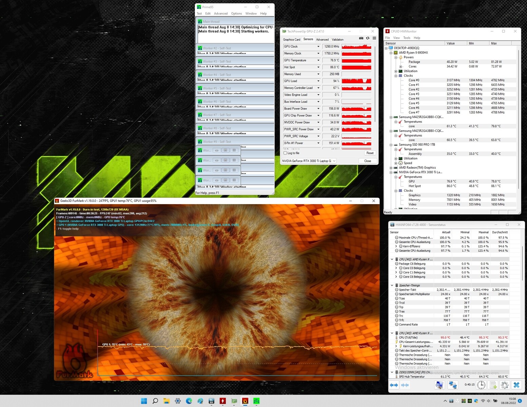The image size is (527, 407).
Task: Click HWiNFO expand-columns arrows icon
Action: pos(394,385)
